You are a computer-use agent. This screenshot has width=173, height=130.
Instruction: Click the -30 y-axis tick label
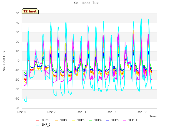[x=17, y=89]
